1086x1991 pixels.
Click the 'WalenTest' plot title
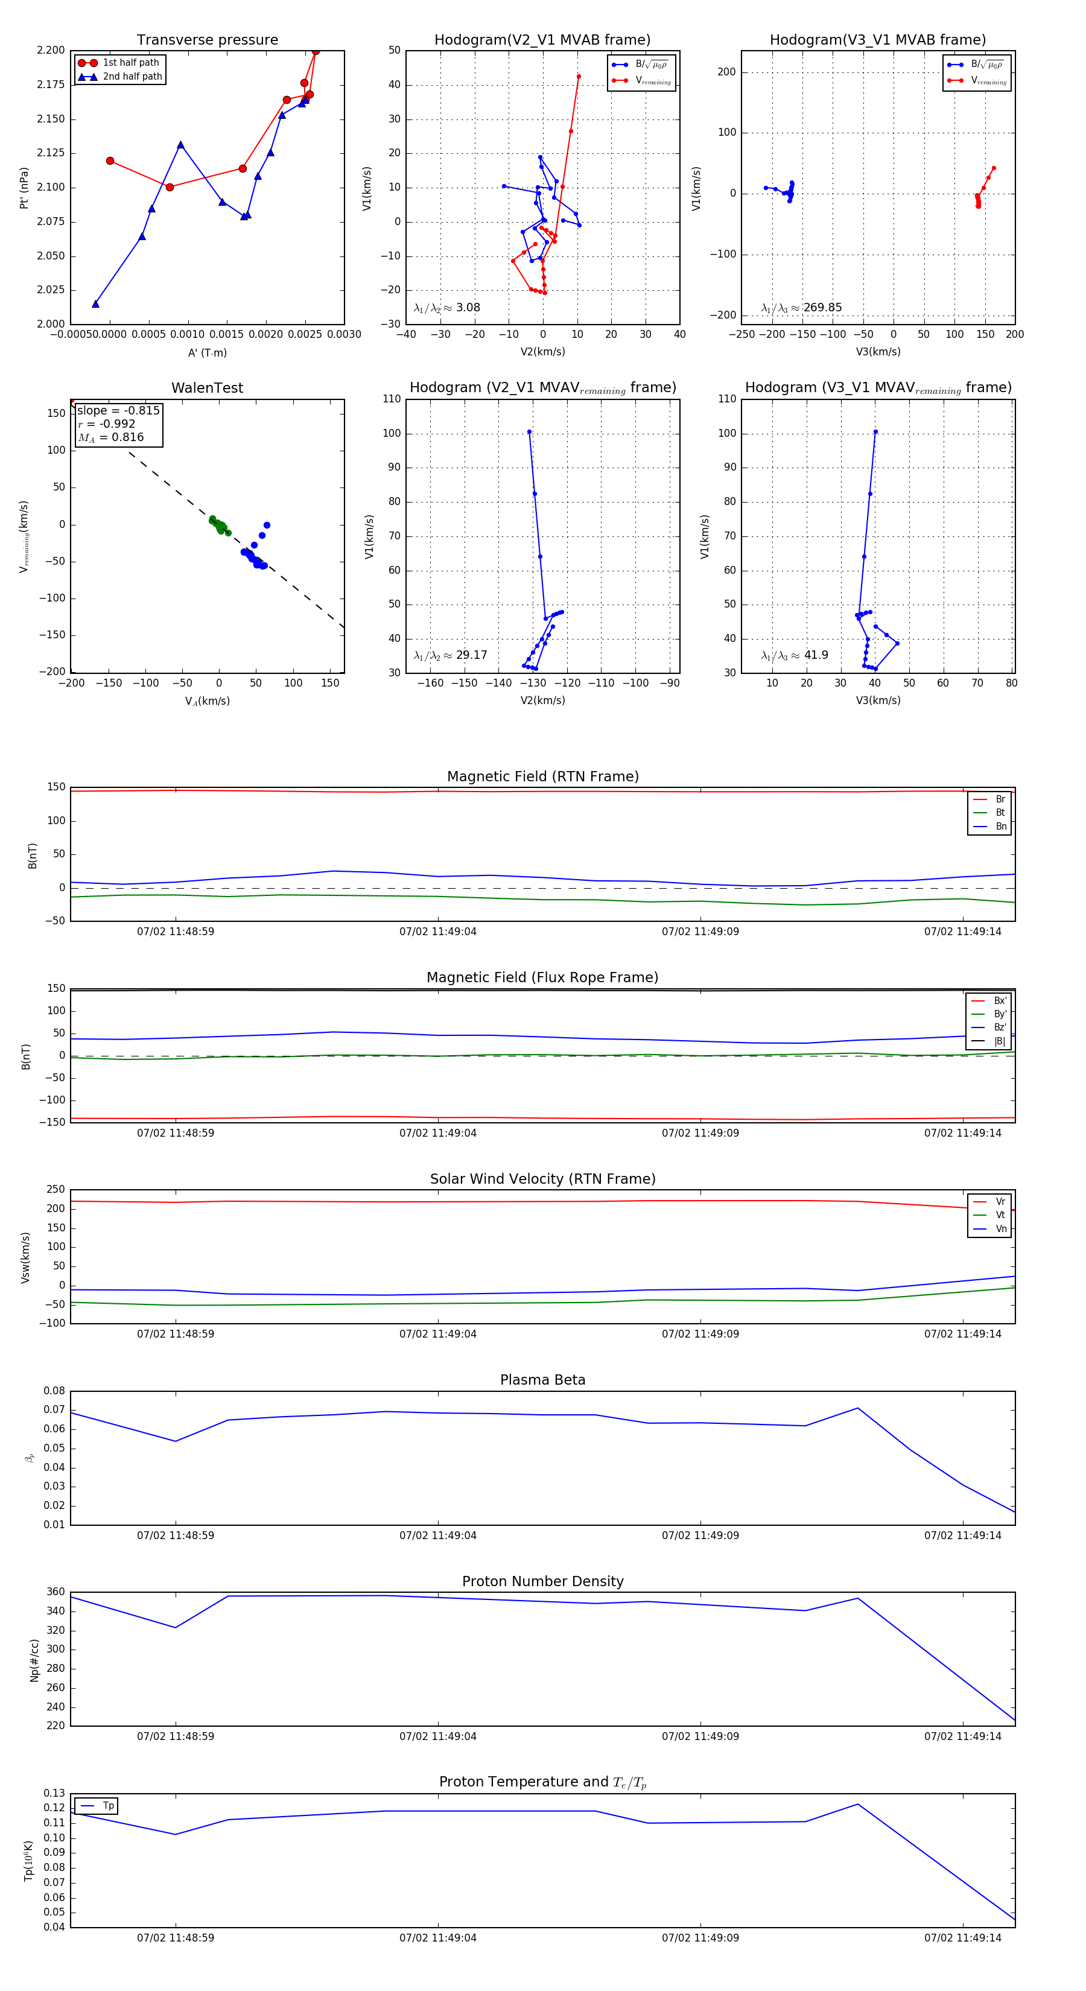(x=207, y=388)
